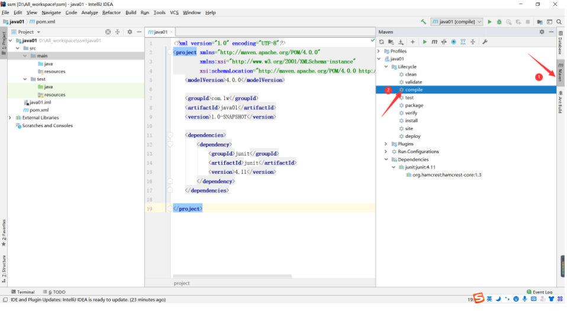Click the green Debug bug icon

[x=499, y=22]
